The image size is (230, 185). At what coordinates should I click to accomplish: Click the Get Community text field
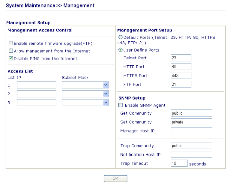(x=191, y=113)
